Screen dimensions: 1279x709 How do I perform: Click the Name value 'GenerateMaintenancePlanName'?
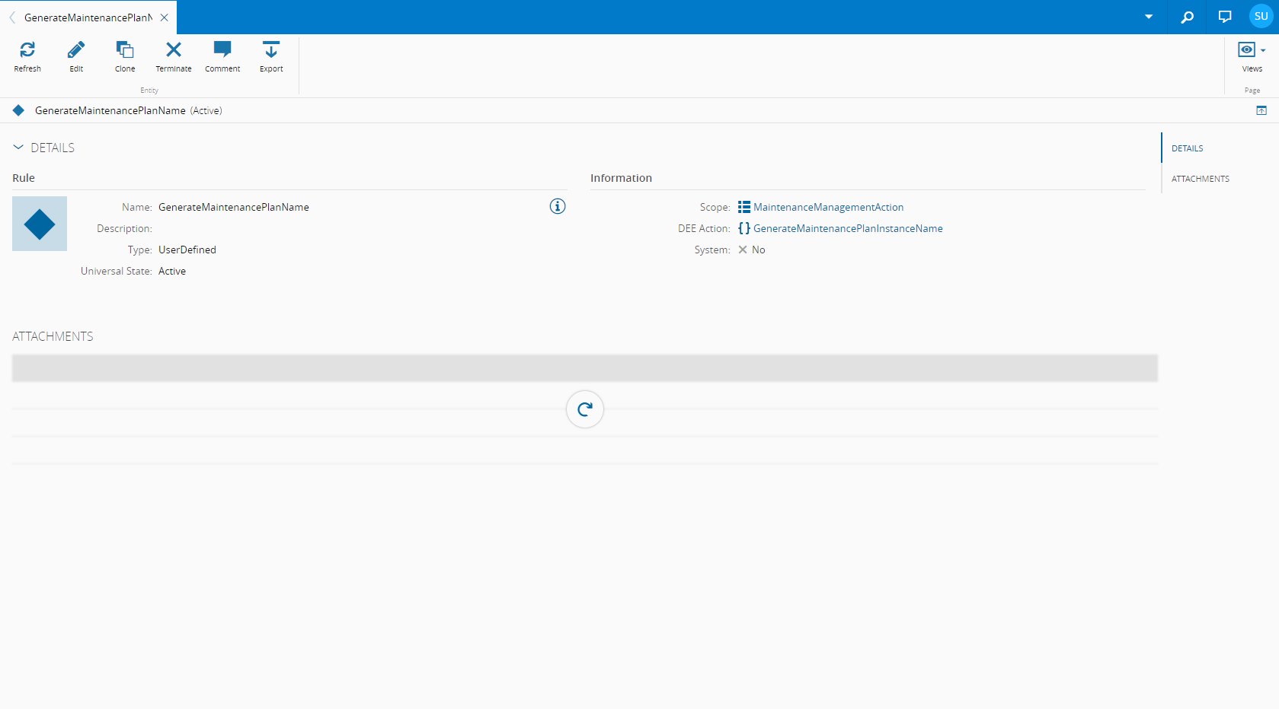[234, 207]
